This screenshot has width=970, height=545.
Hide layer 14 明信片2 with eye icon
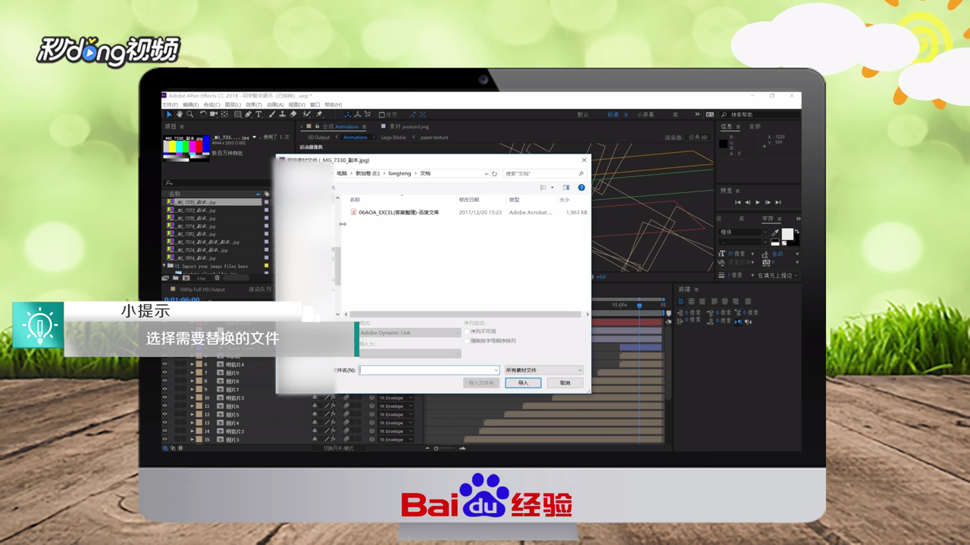164,431
